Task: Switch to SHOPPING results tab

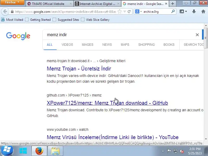Action: click(146, 45)
